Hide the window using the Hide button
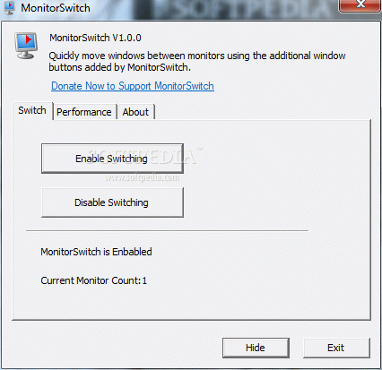Viewport: 382px width, 370px height. point(256,348)
